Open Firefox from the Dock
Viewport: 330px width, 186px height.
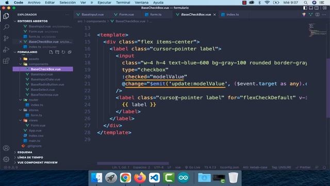pyautogui.click(x=140, y=178)
